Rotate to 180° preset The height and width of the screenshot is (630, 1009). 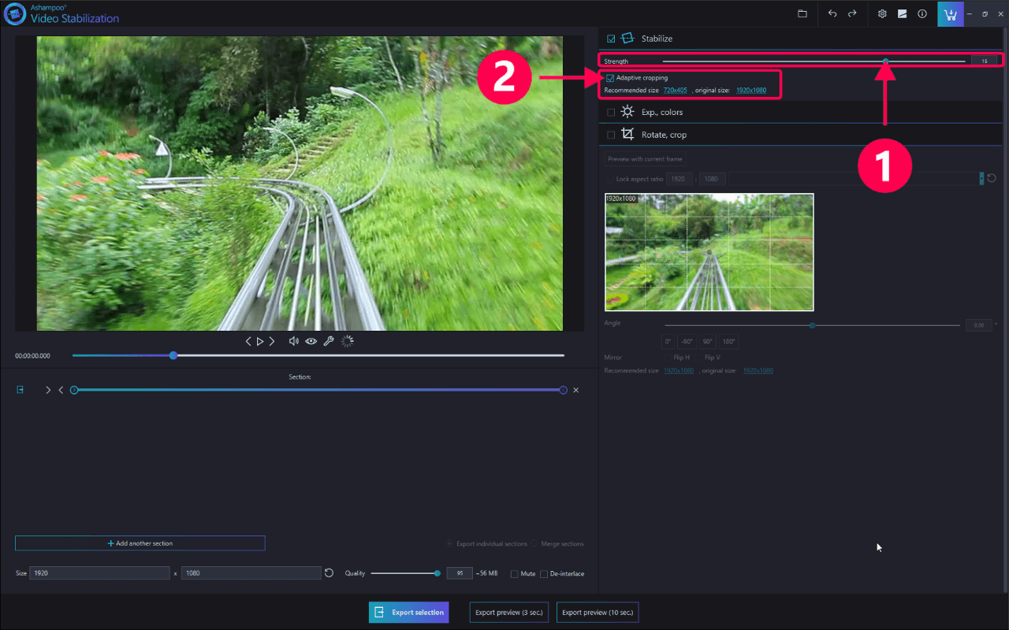pos(729,342)
